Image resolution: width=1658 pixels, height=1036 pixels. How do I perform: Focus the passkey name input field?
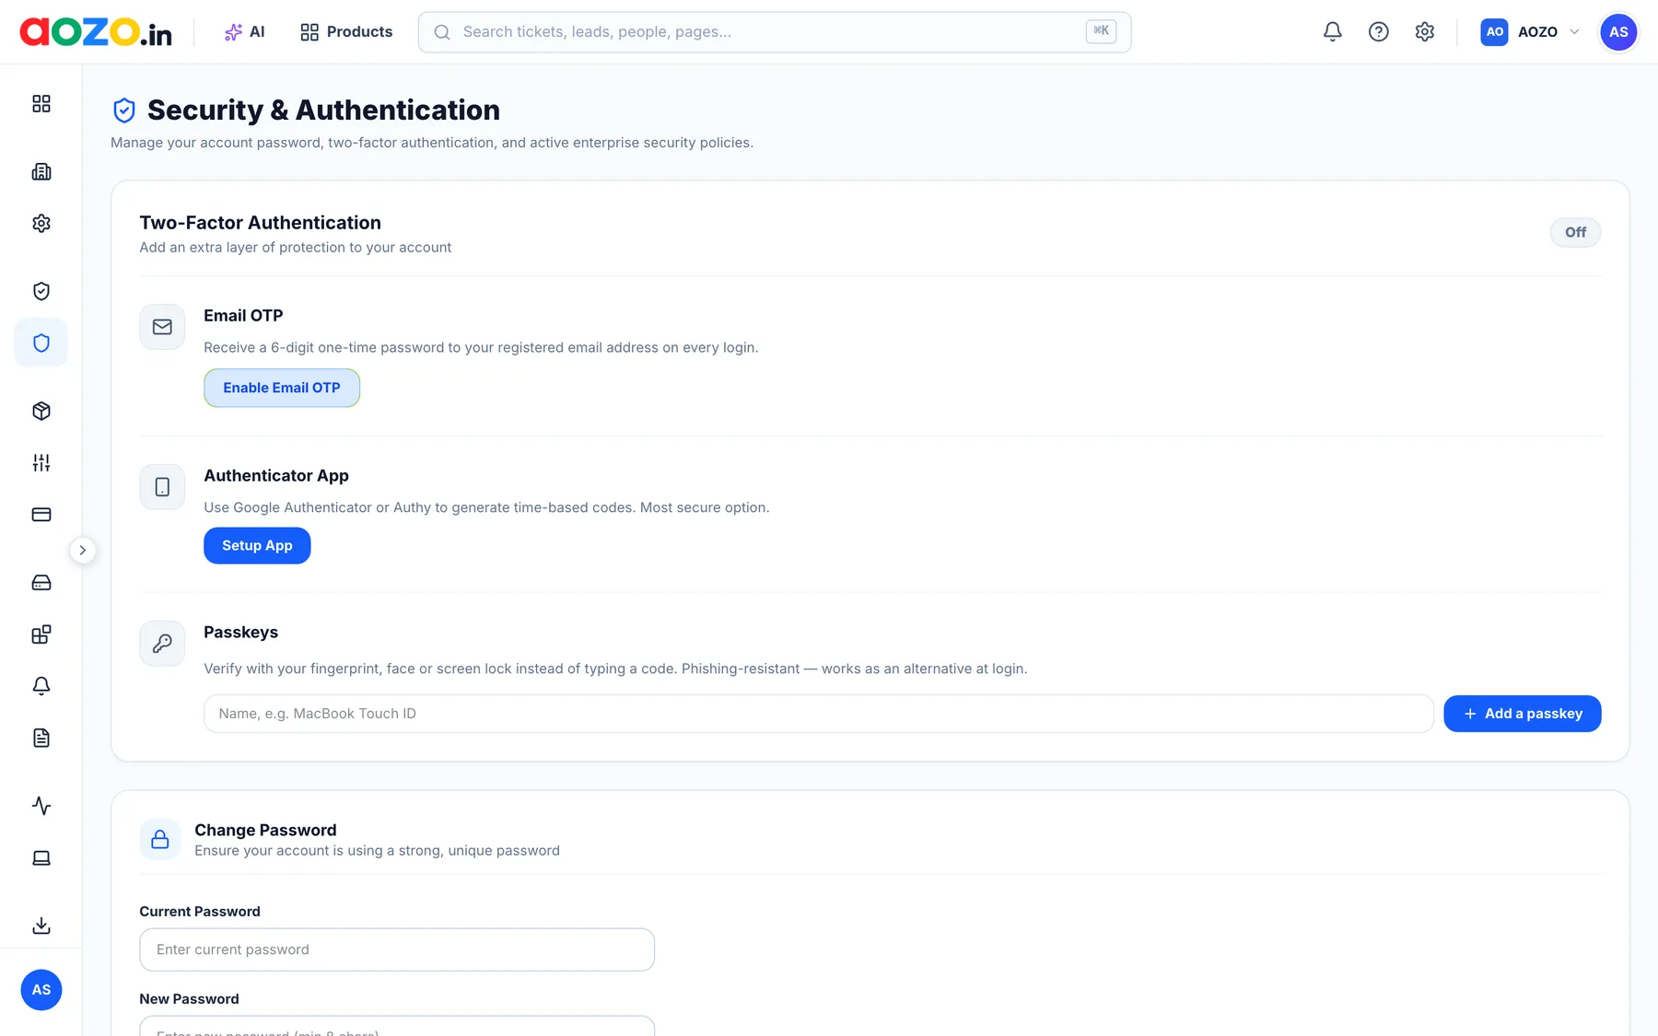(819, 714)
